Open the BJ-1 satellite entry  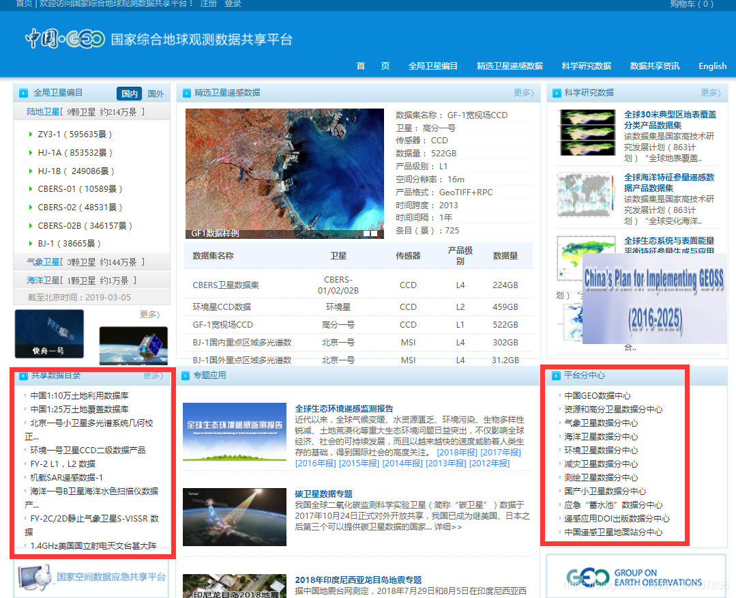click(69, 244)
